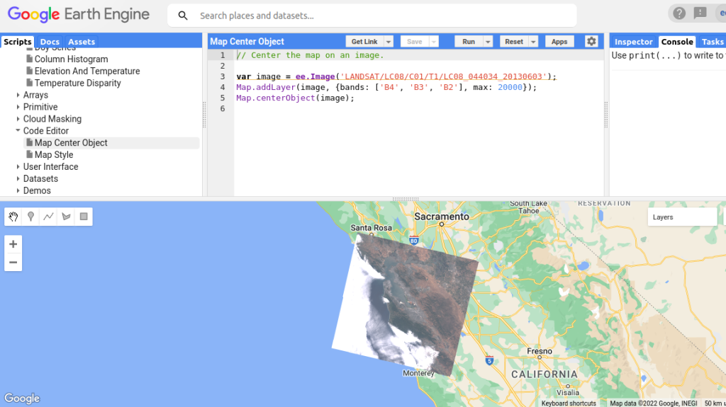726x407 pixels.
Task: Click the Map.centerObject code line
Action: (x=295, y=98)
